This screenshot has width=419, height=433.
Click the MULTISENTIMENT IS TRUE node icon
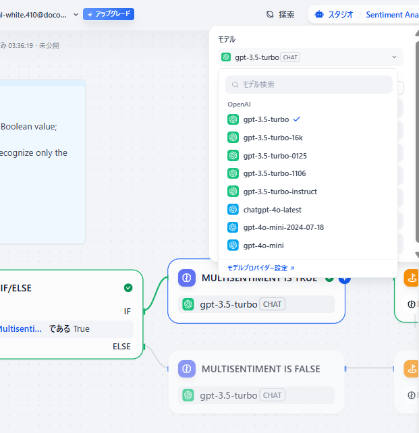click(x=187, y=277)
